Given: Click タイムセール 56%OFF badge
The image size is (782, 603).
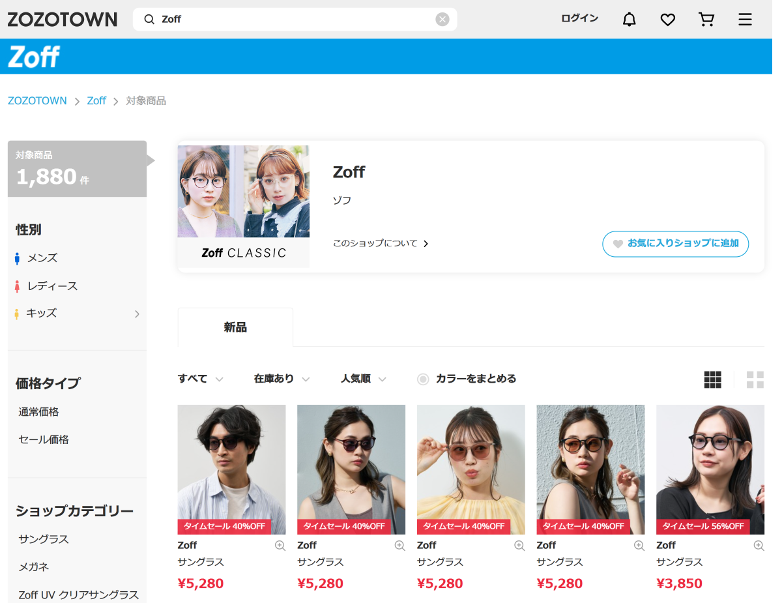Looking at the screenshot, I should click(x=703, y=527).
